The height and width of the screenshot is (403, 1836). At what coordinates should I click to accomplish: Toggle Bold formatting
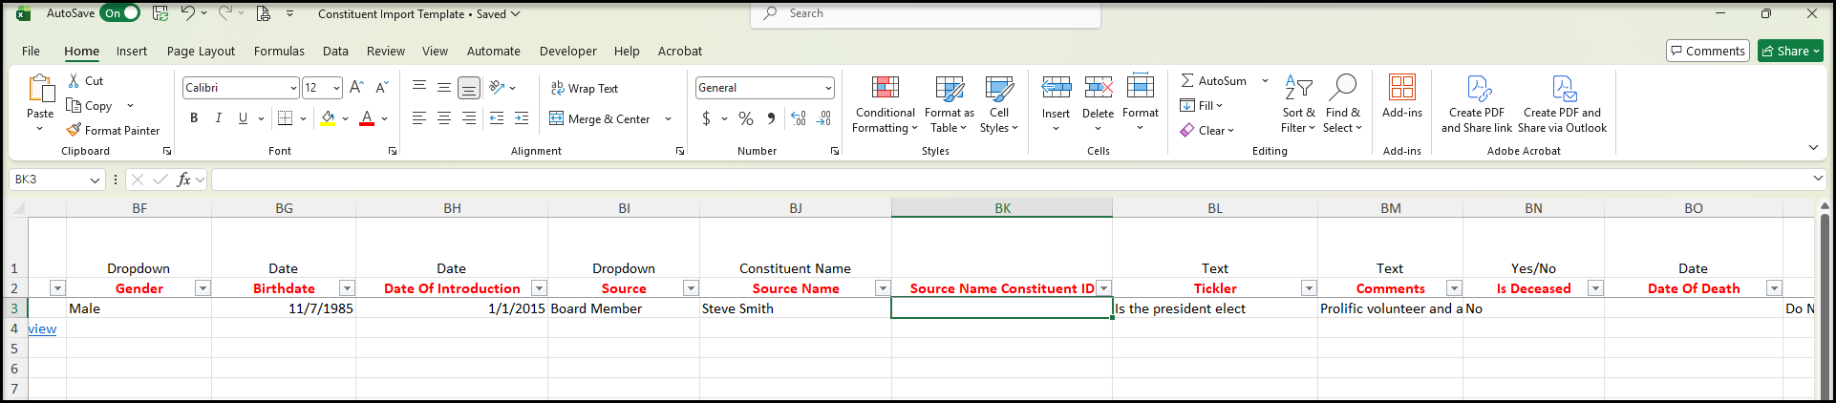click(x=194, y=118)
